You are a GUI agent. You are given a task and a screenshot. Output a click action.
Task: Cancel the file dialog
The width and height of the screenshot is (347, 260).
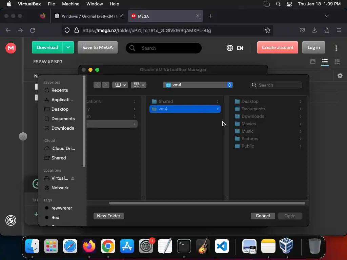pyautogui.click(x=263, y=216)
